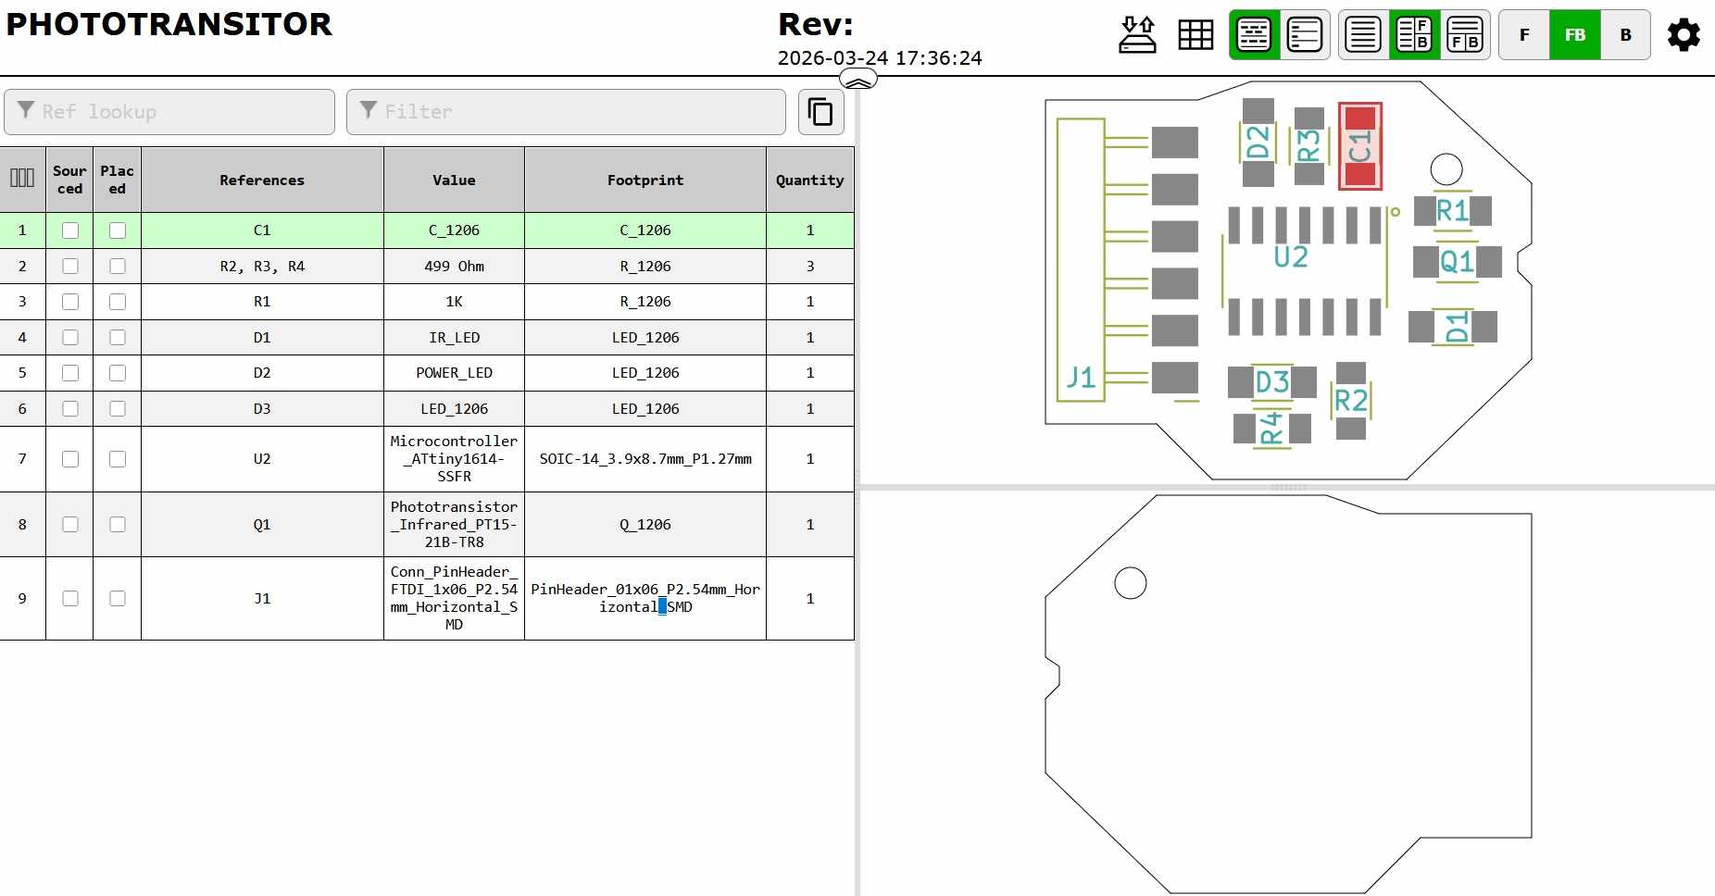Copy BOM to clipboard
Screen dimensions: 1715x896
coord(820,112)
